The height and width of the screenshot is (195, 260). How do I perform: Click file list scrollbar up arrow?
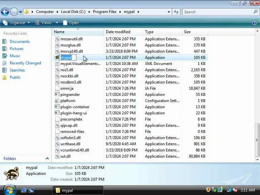[x=257, y=31]
